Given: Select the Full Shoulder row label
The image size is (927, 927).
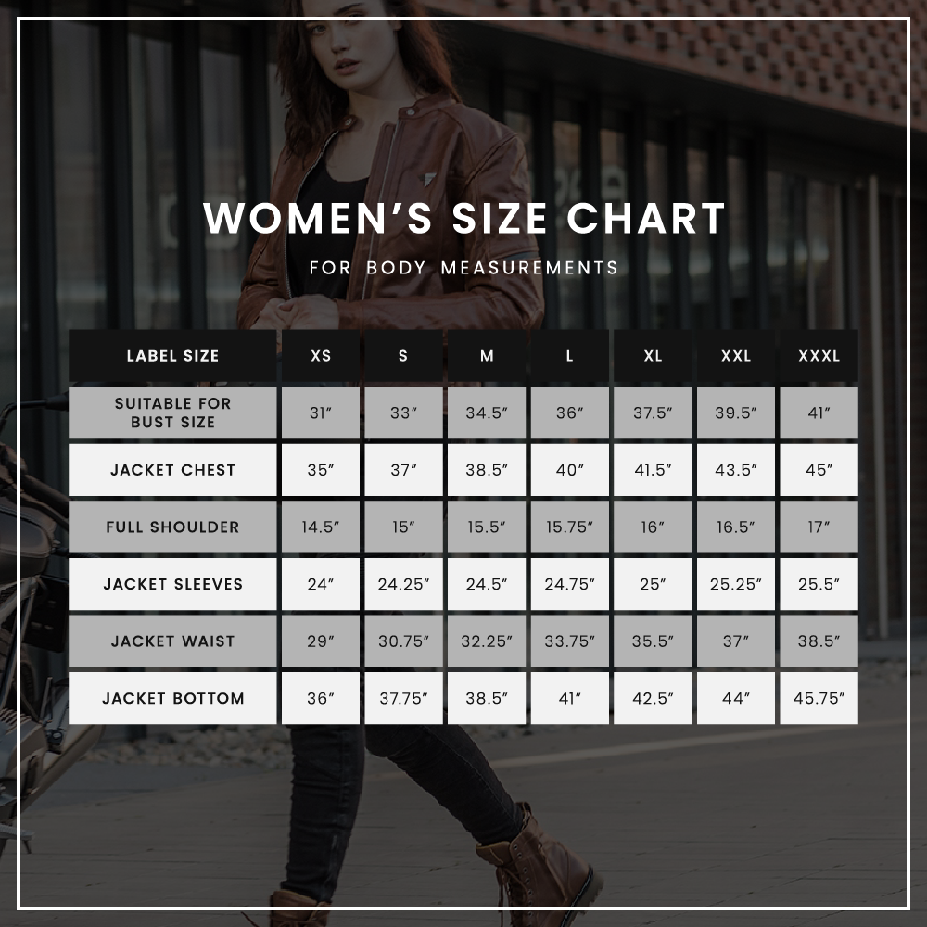Looking at the screenshot, I should click(x=172, y=527).
